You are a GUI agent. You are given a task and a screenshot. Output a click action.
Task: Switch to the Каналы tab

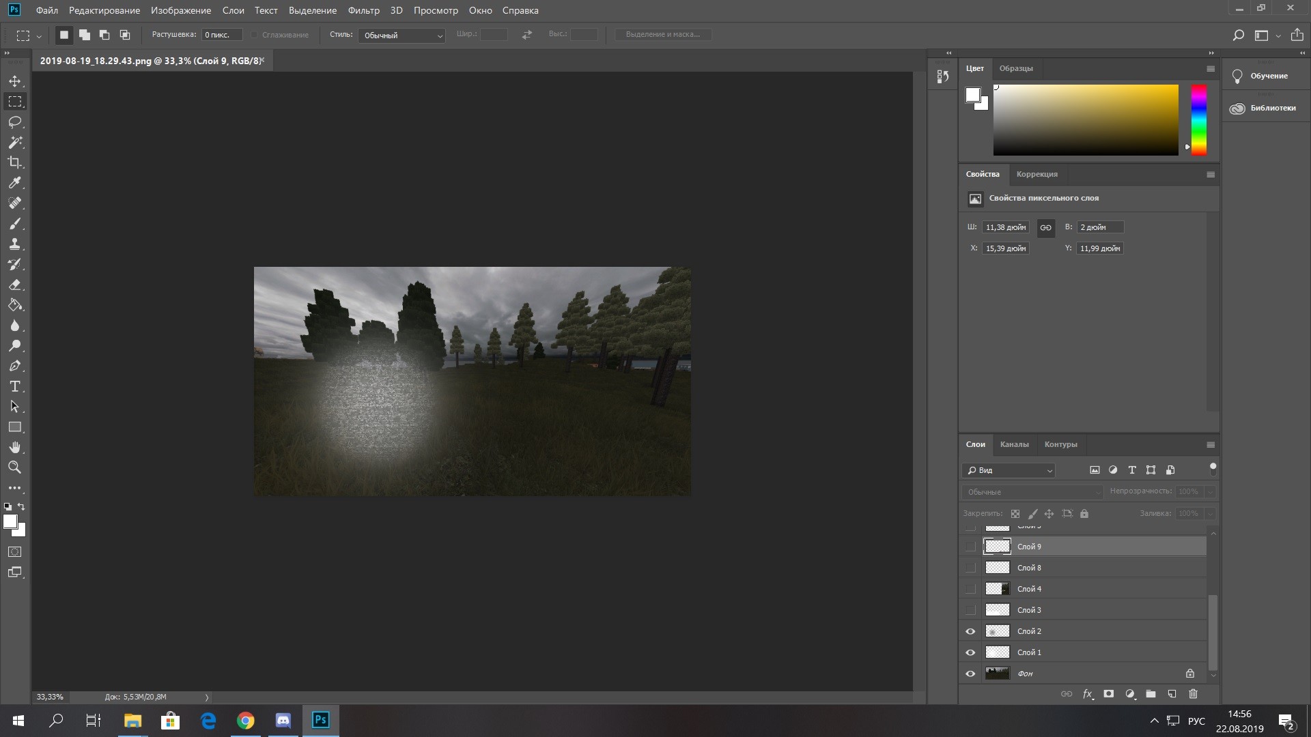[1014, 444]
